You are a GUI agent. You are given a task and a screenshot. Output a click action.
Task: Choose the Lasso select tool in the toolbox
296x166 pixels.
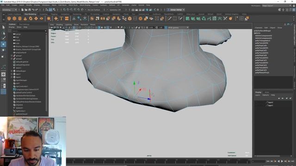click(x=3, y=33)
